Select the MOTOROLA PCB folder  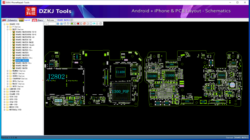15,110
